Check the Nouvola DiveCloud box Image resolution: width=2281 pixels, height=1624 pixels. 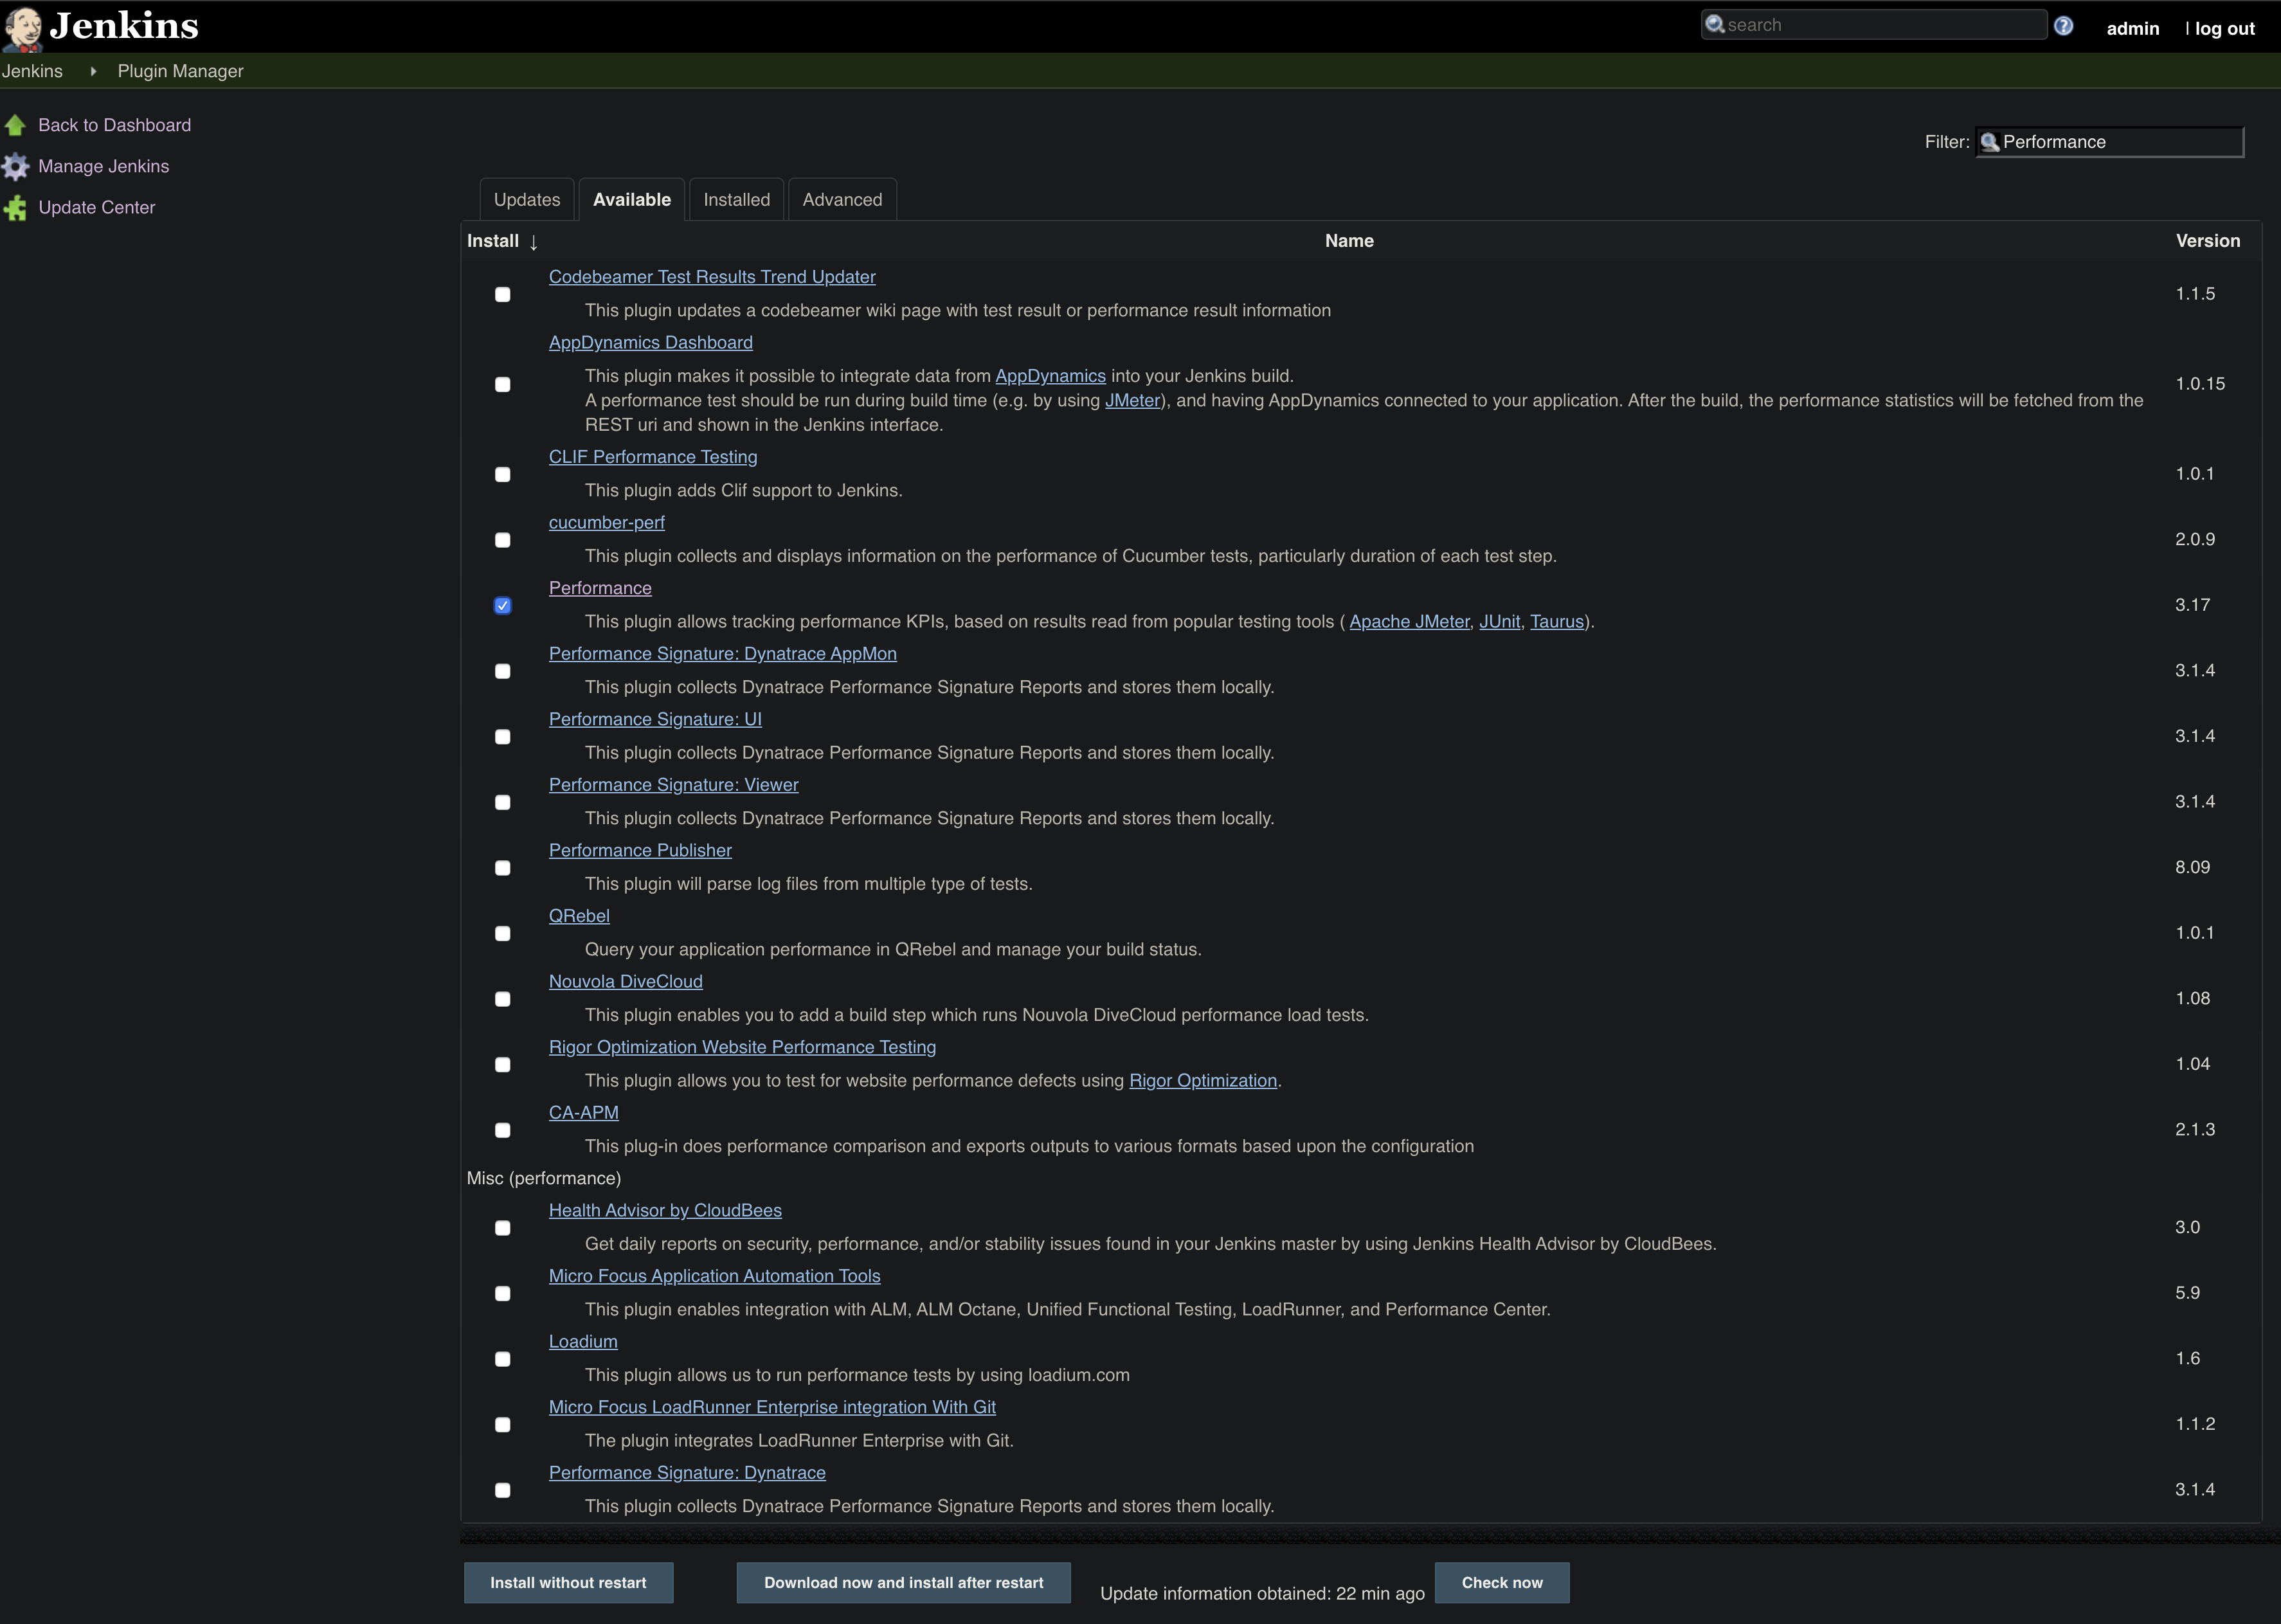pyautogui.click(x=503, y=999)
